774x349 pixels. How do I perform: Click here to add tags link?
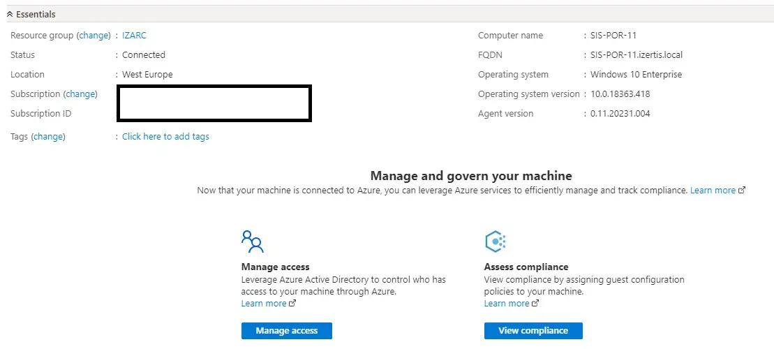pyautogui.click(x=165, y=137)
